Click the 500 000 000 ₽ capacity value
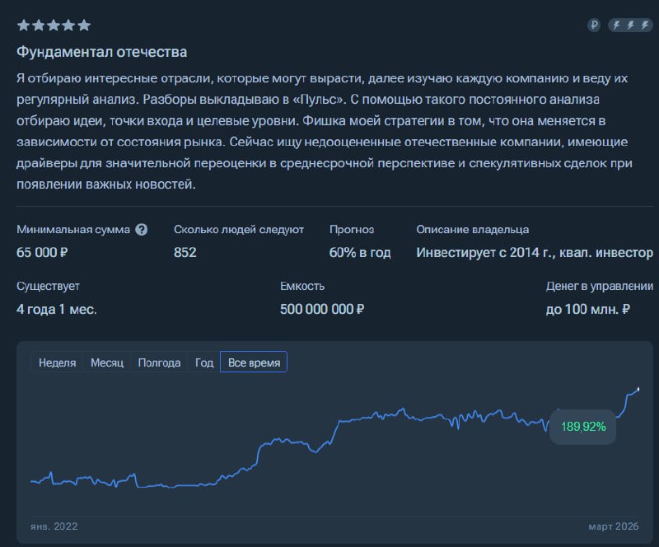Viewport: 659px width, 547px height. point(322,310)
